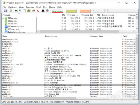Click the Save toolbar icon
Viewport: 140px width, 105px height.
(5, 11)
